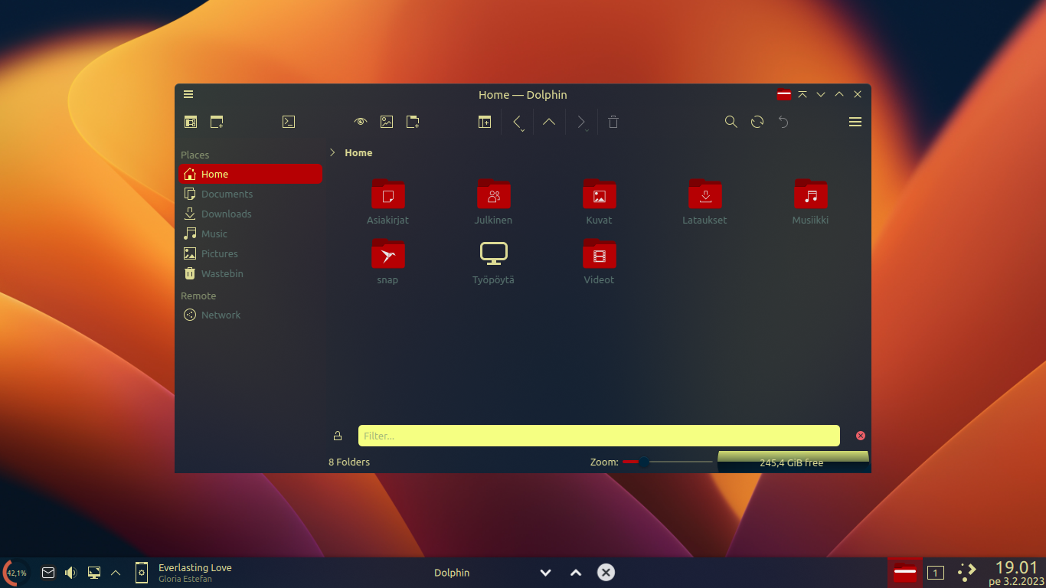
Task: Open the display icon in system tray
Action: click(94, 573)
